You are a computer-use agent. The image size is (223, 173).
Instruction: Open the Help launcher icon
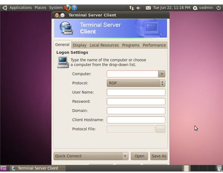74,8
